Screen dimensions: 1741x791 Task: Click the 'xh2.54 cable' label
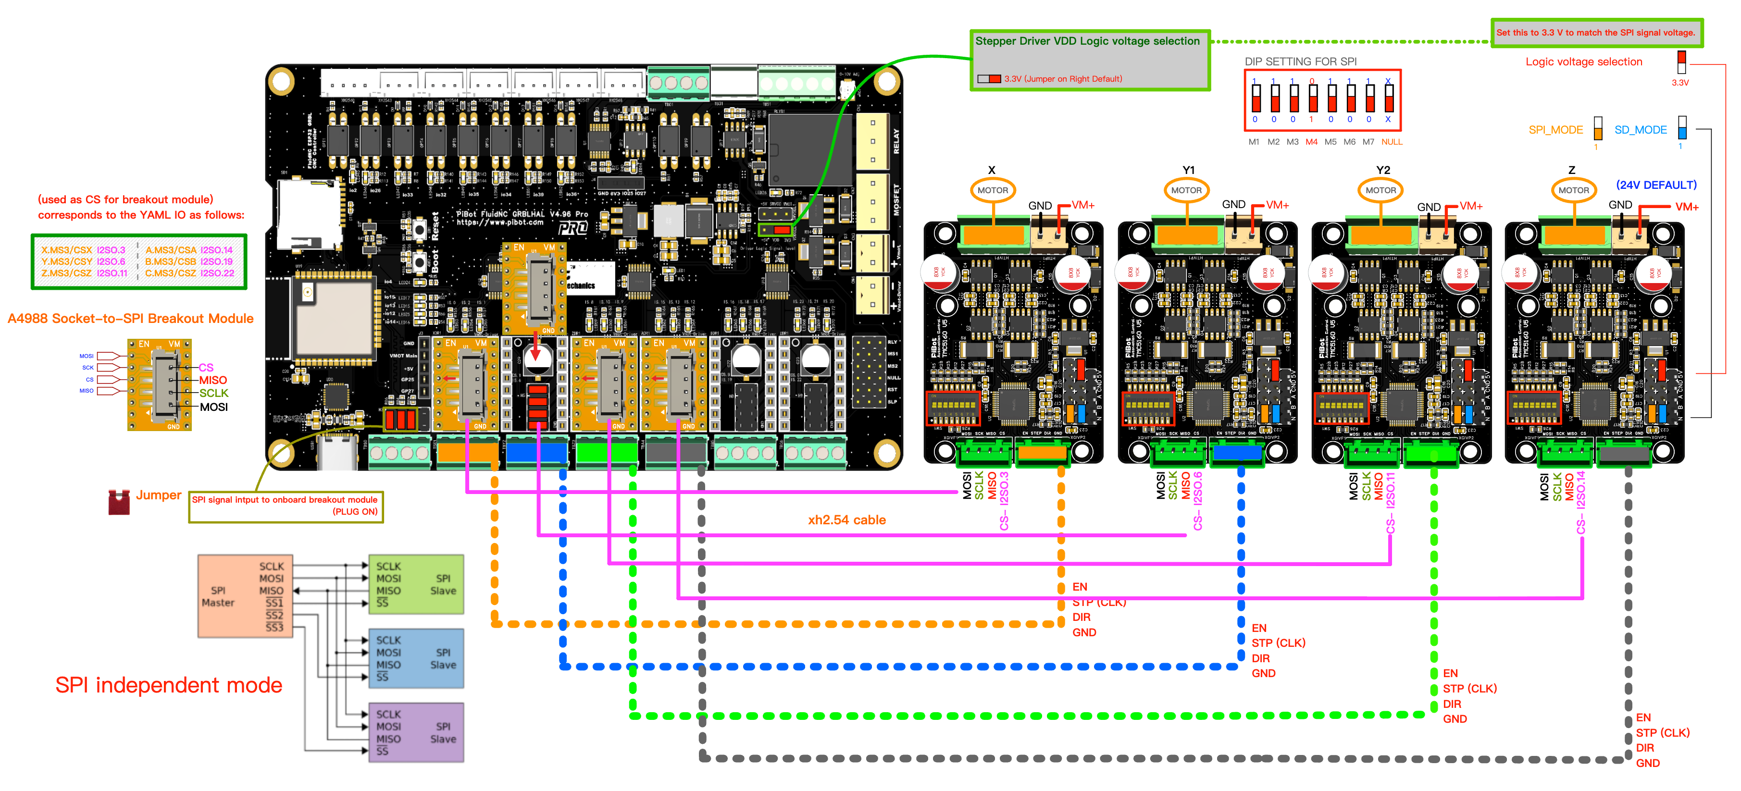pyautogui.click(x=846, y=519)
